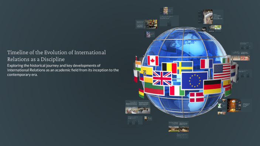The image size is (260, 146).
Task: Click the subtitle starting 'Exploring the historical journey'
Action: (63, 70)
